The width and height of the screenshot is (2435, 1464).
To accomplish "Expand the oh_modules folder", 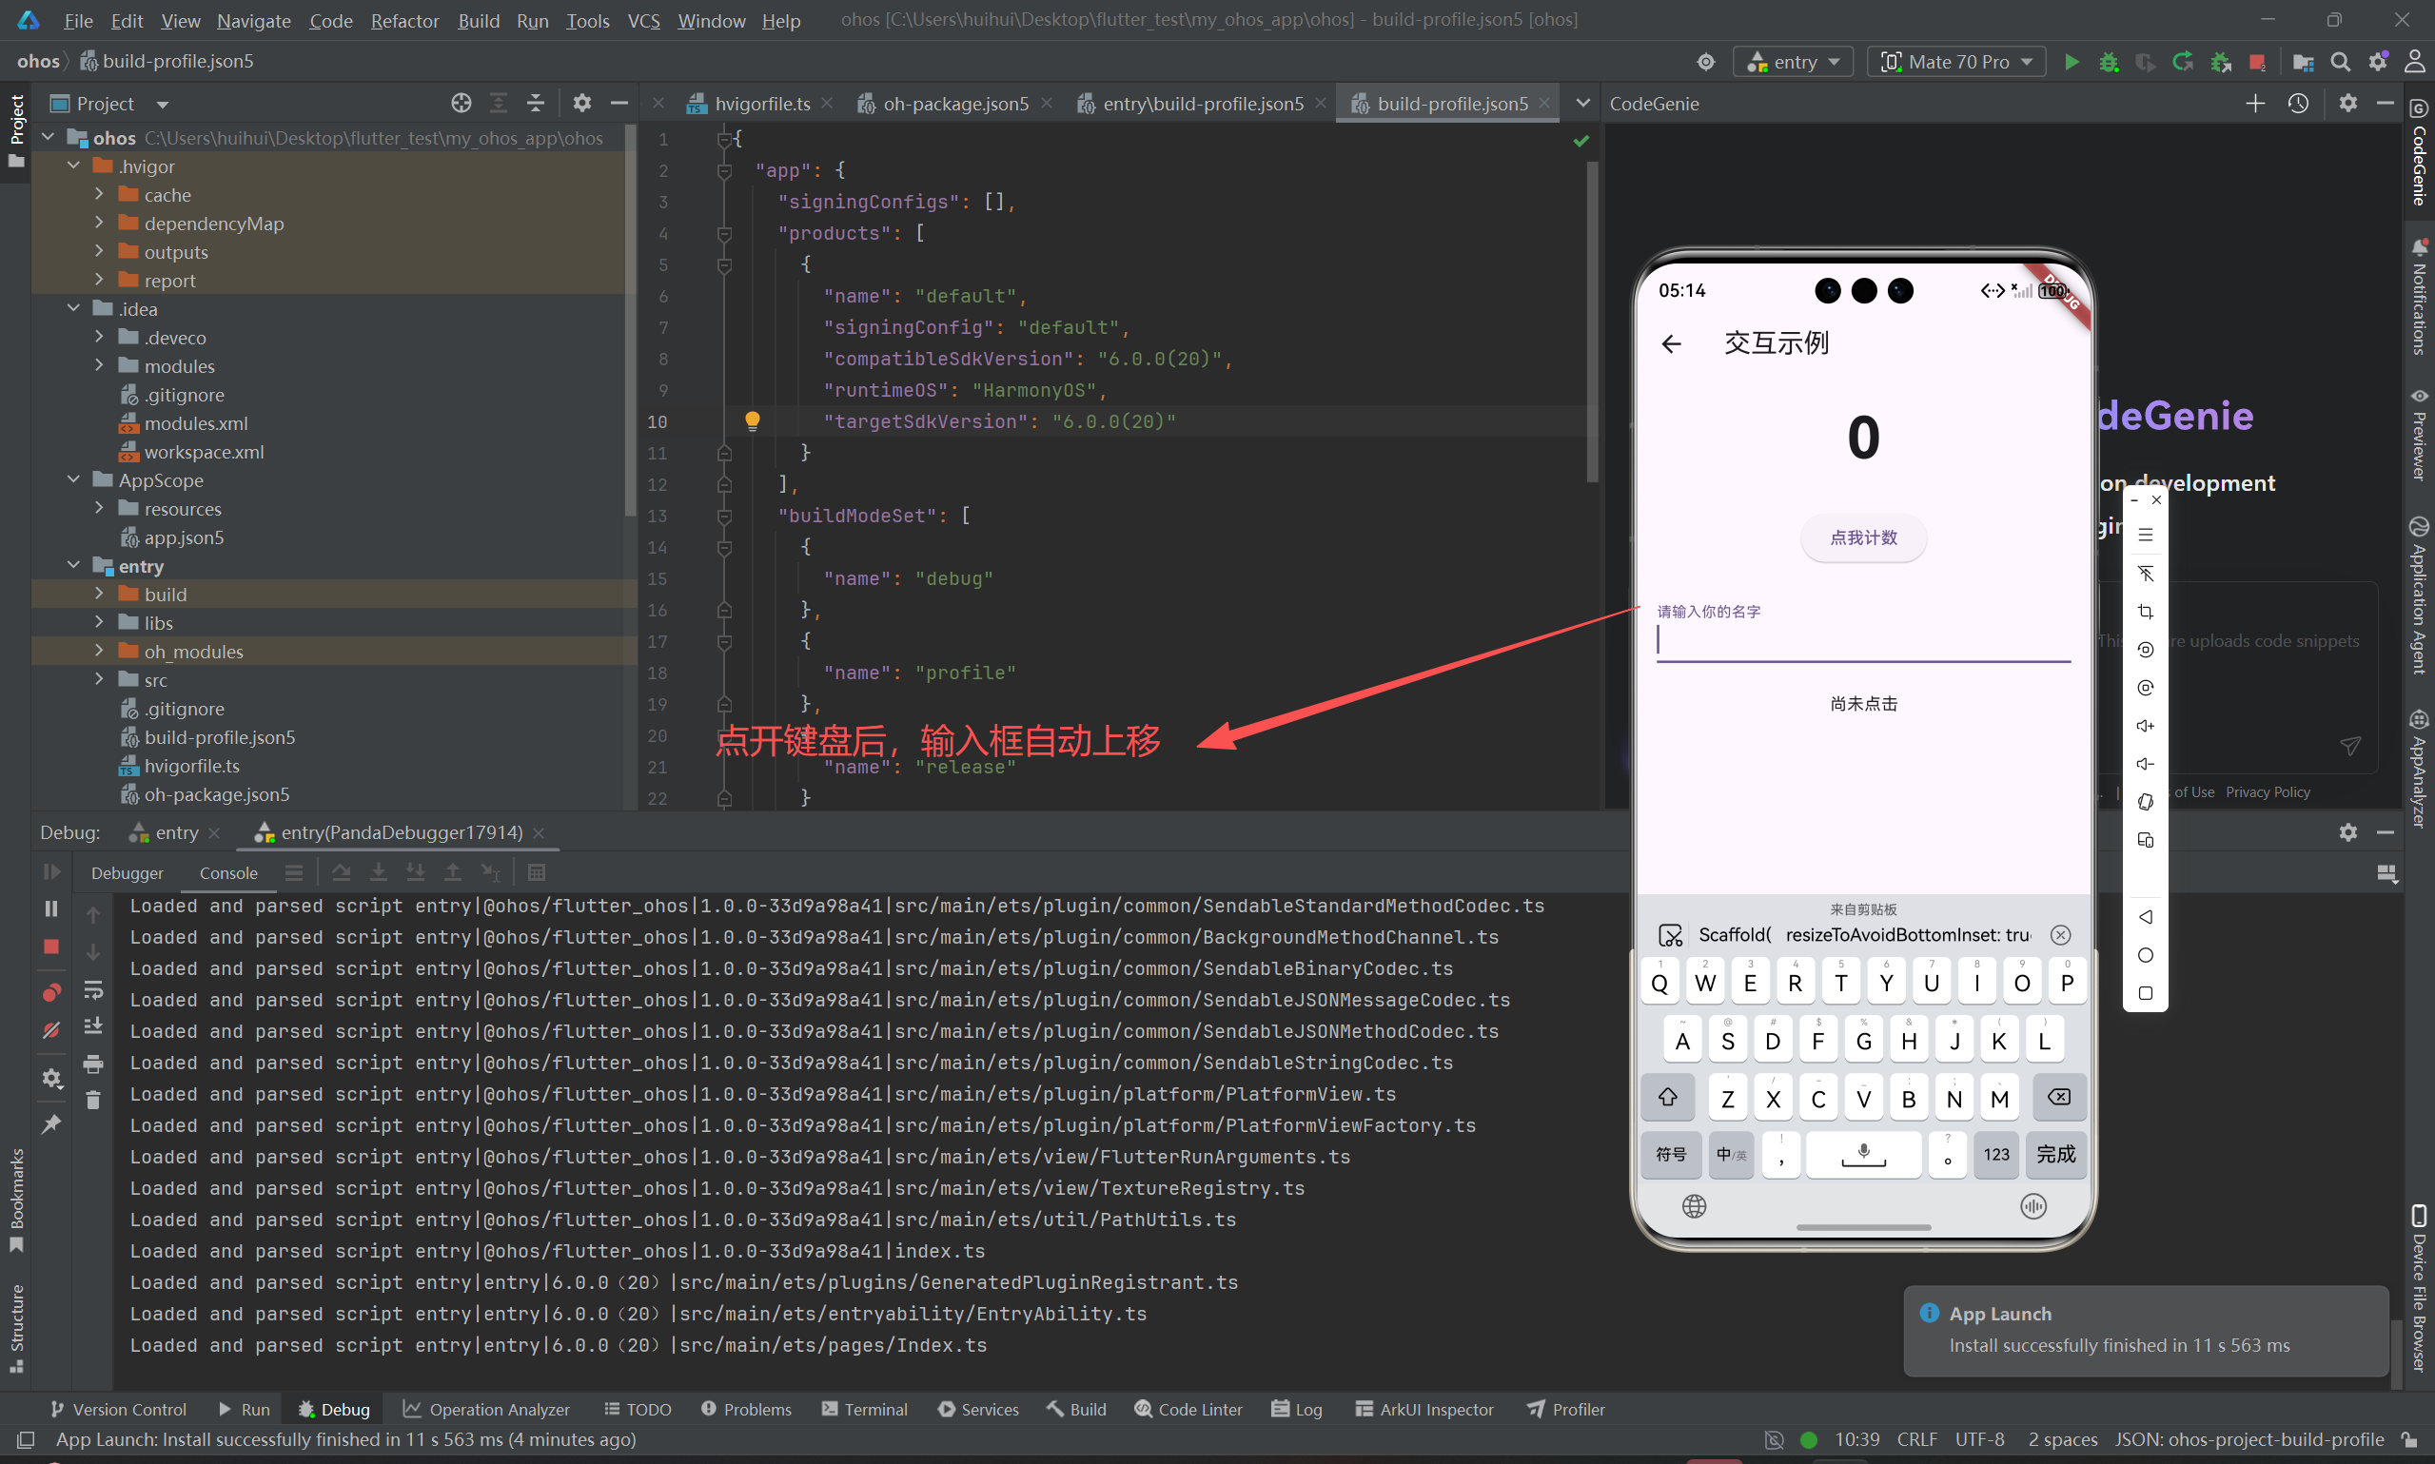I will [99, 651].
